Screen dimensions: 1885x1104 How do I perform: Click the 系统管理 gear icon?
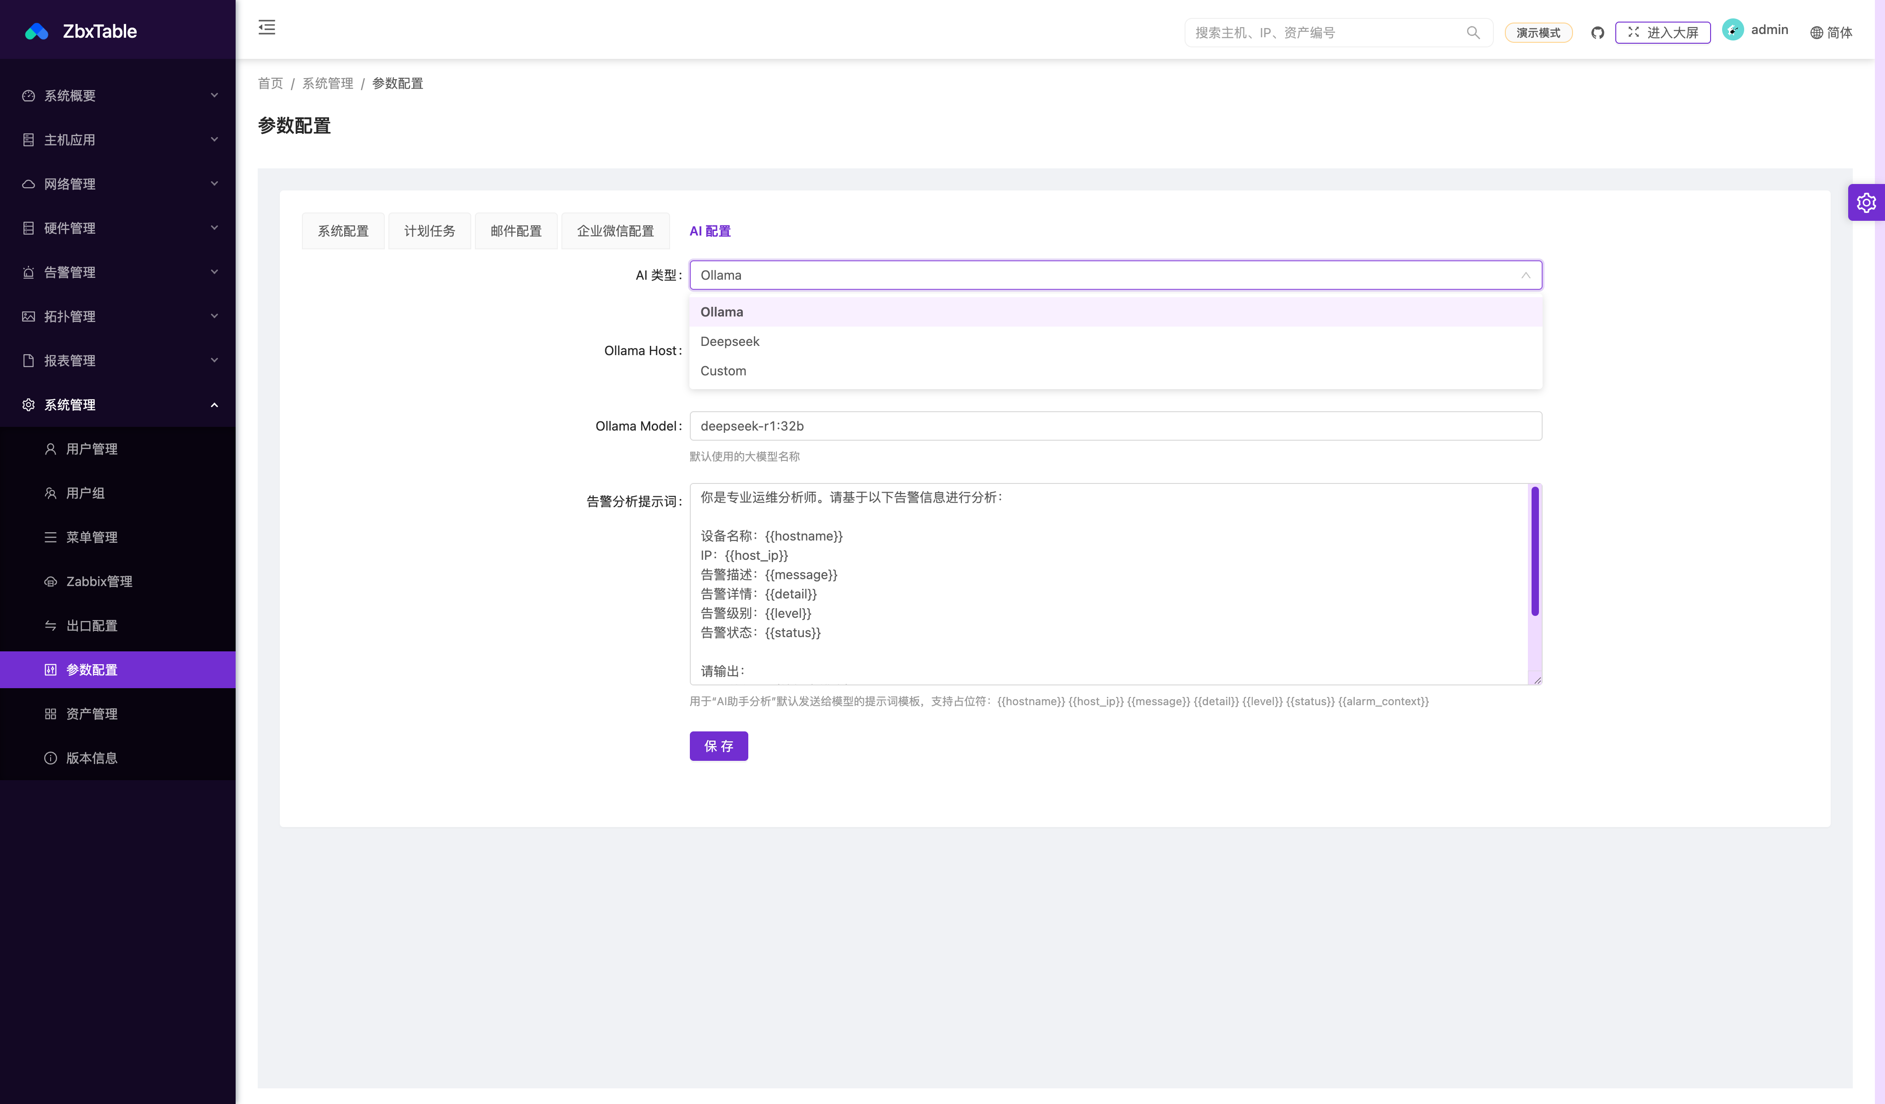click(x=29, y=404)
